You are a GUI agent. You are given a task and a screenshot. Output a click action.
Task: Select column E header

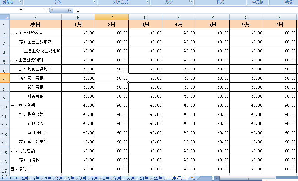[x=179, y=18]
